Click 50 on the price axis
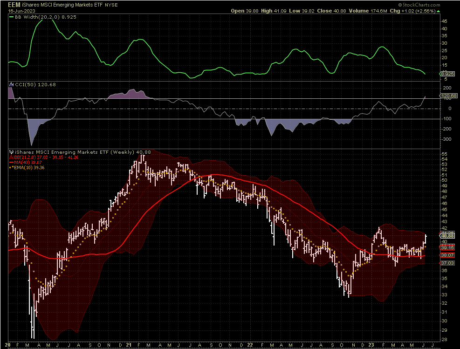The height and width of the screenshot is (349, 460). pyautogui.click(x=445, y=180)
